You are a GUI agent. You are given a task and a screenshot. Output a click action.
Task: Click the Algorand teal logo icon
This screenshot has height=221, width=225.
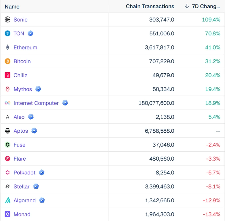coord(7,200)
